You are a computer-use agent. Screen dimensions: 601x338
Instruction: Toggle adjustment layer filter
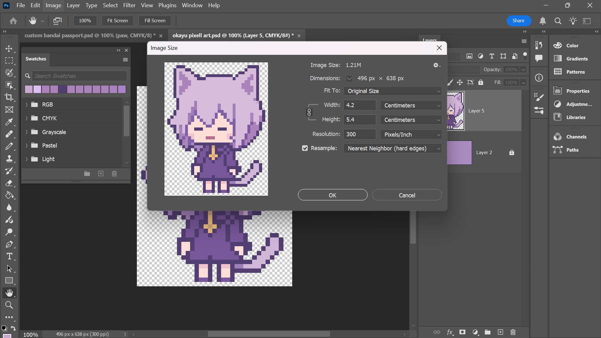(480, 56)
